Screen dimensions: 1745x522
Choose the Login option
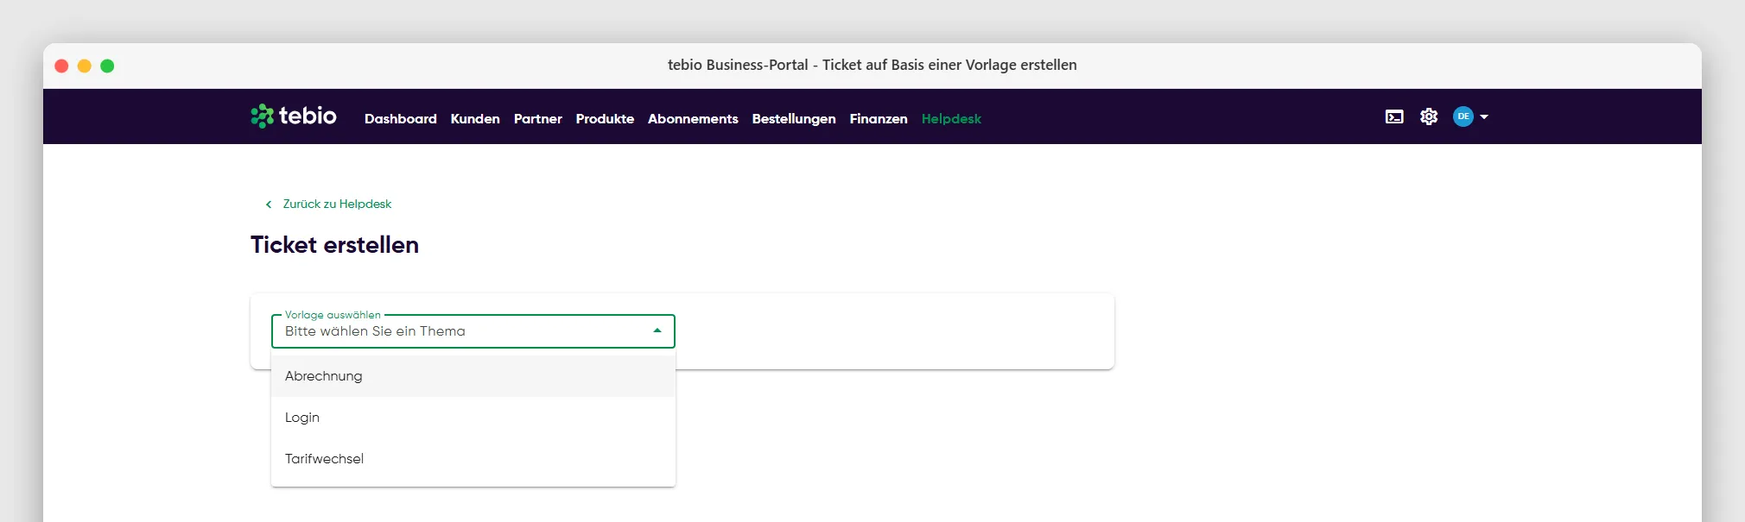coord(473,418)
